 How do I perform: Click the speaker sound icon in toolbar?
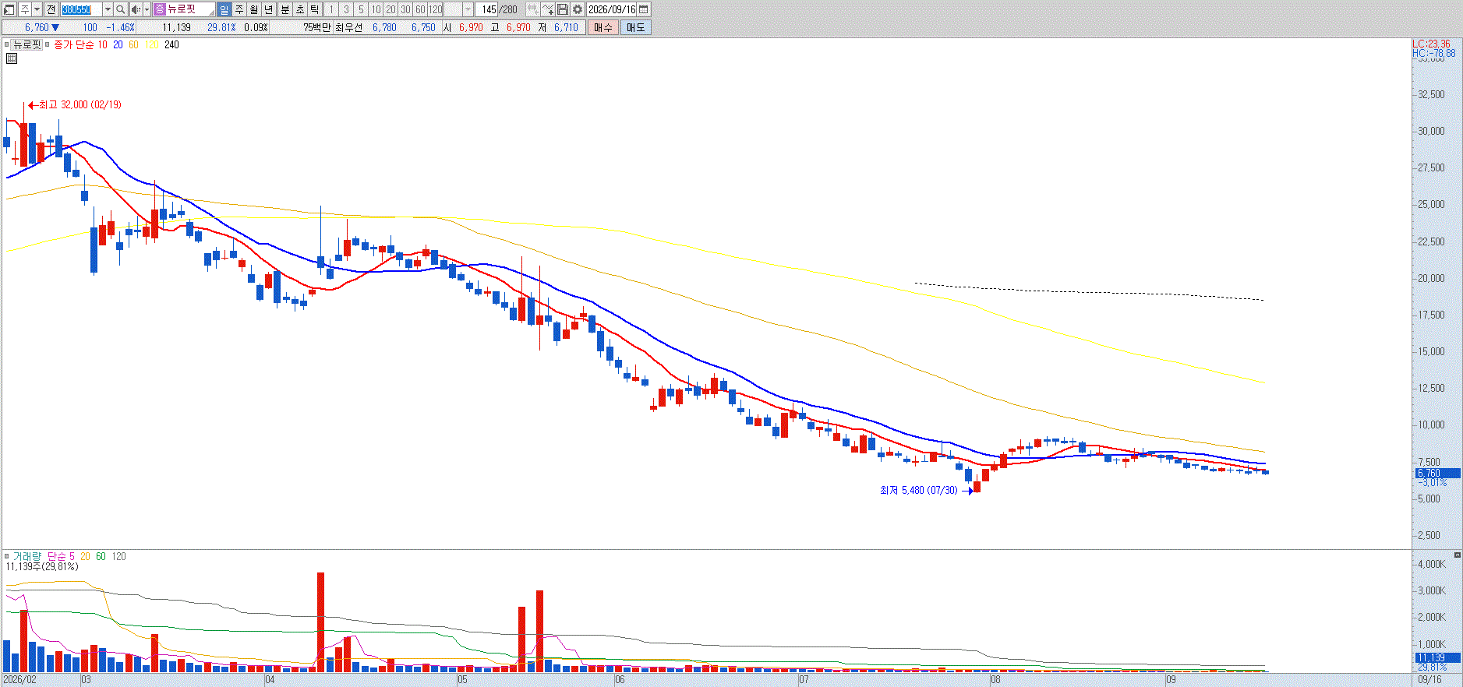point(135,9)
